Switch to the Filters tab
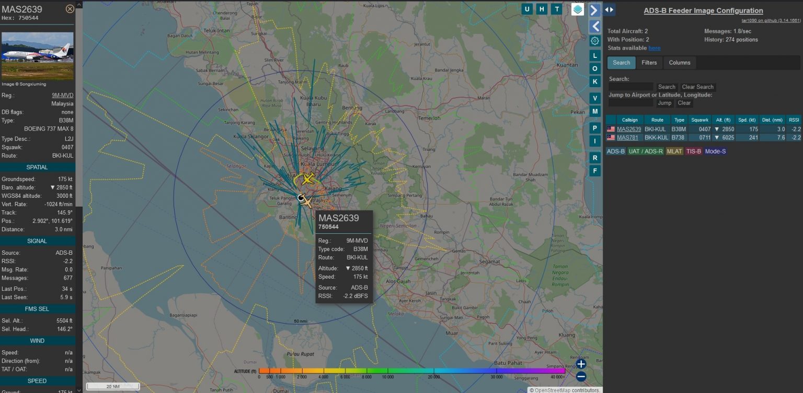This screenshot has width=803, height=393. tap(649, 63)
